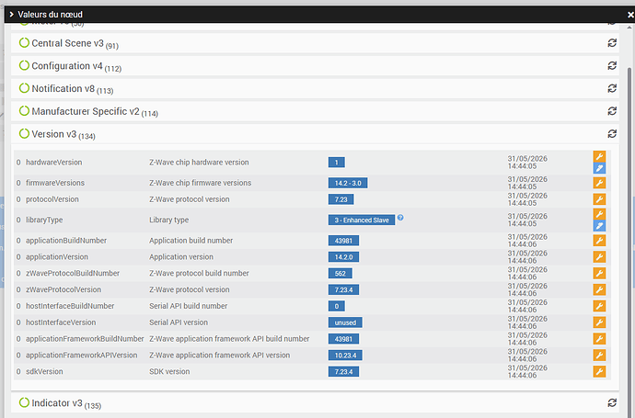Click timestamp of the hardwareVersion row
This screenshot has width=635, height=418.
tap(527, 162)
